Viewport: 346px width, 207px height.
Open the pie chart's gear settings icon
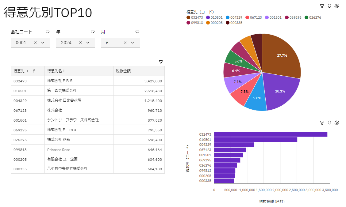(x=337, y=6)
